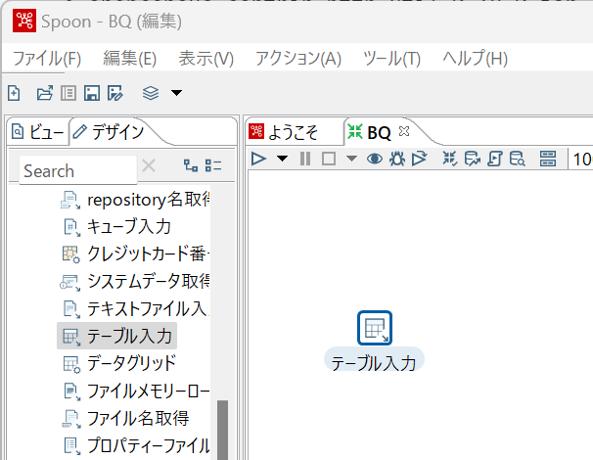Image resolution: width=593 pixels, height=460 pixels.
Task: Select the ファイルメモリーロード step
Action: pos(135,391)
